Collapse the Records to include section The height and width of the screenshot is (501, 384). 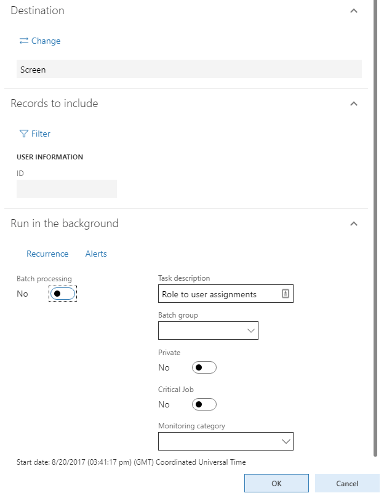point(354,104)
